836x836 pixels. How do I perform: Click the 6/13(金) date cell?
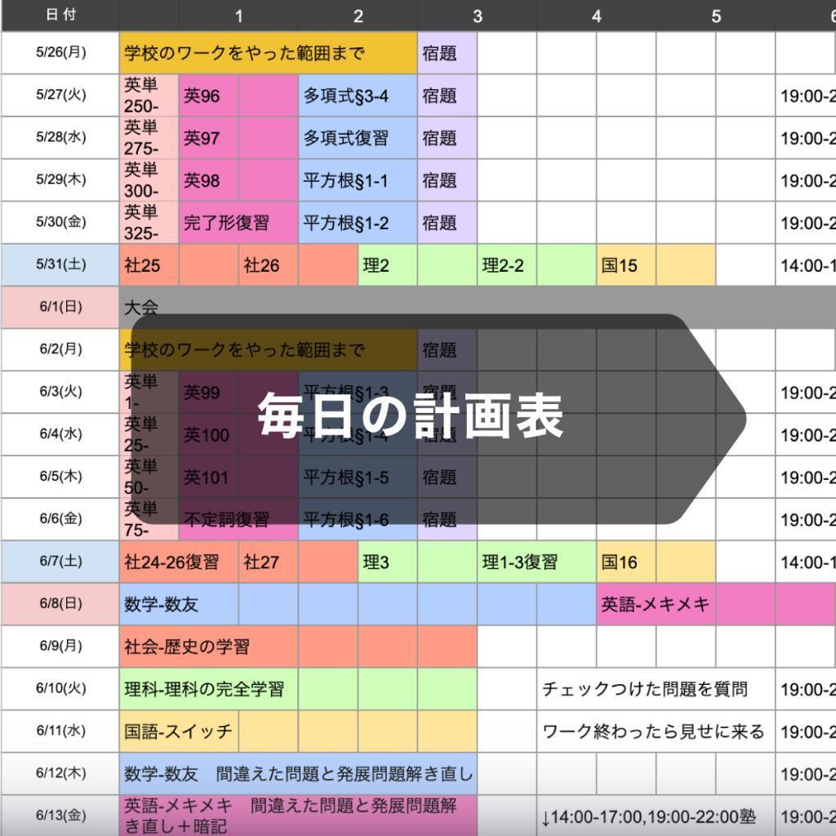tap(60, 816)
